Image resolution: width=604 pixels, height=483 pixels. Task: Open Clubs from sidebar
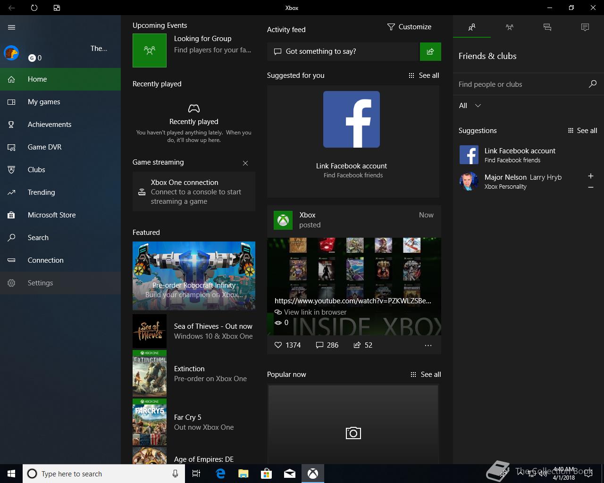pos(60,170)
